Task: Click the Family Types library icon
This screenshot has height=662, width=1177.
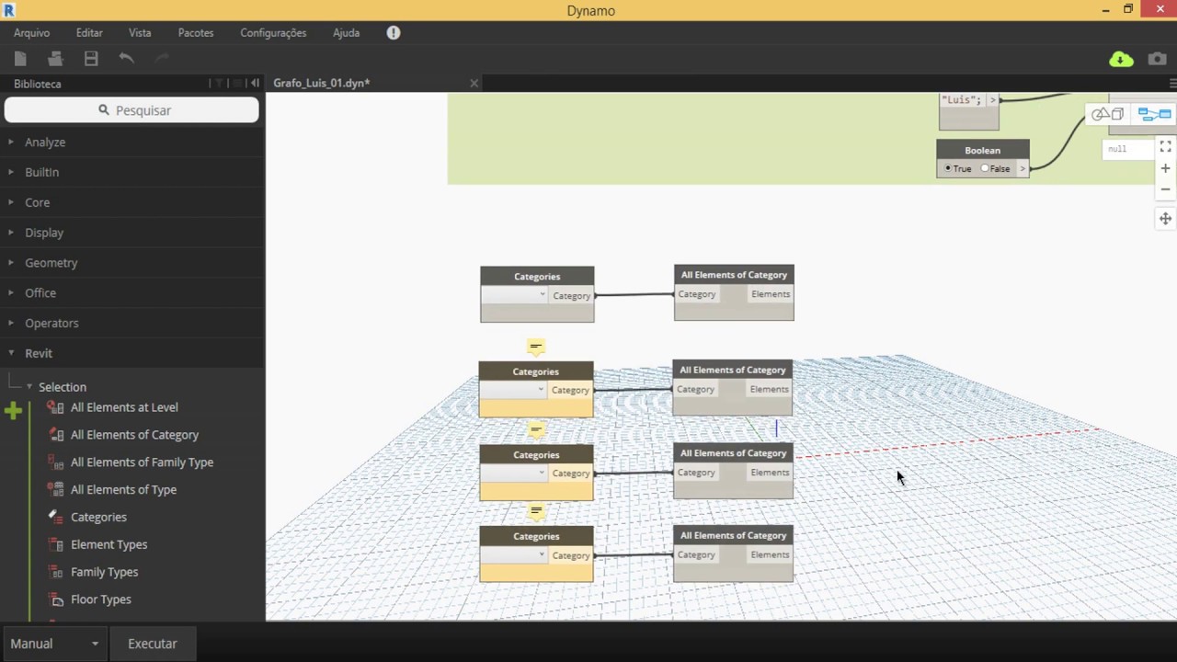Action: tap(55, 572)
